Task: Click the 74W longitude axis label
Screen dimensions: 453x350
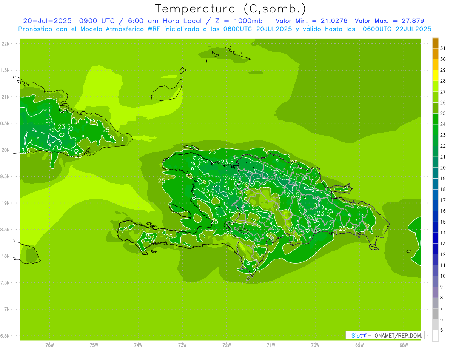Action: click(x=138, y=345)
